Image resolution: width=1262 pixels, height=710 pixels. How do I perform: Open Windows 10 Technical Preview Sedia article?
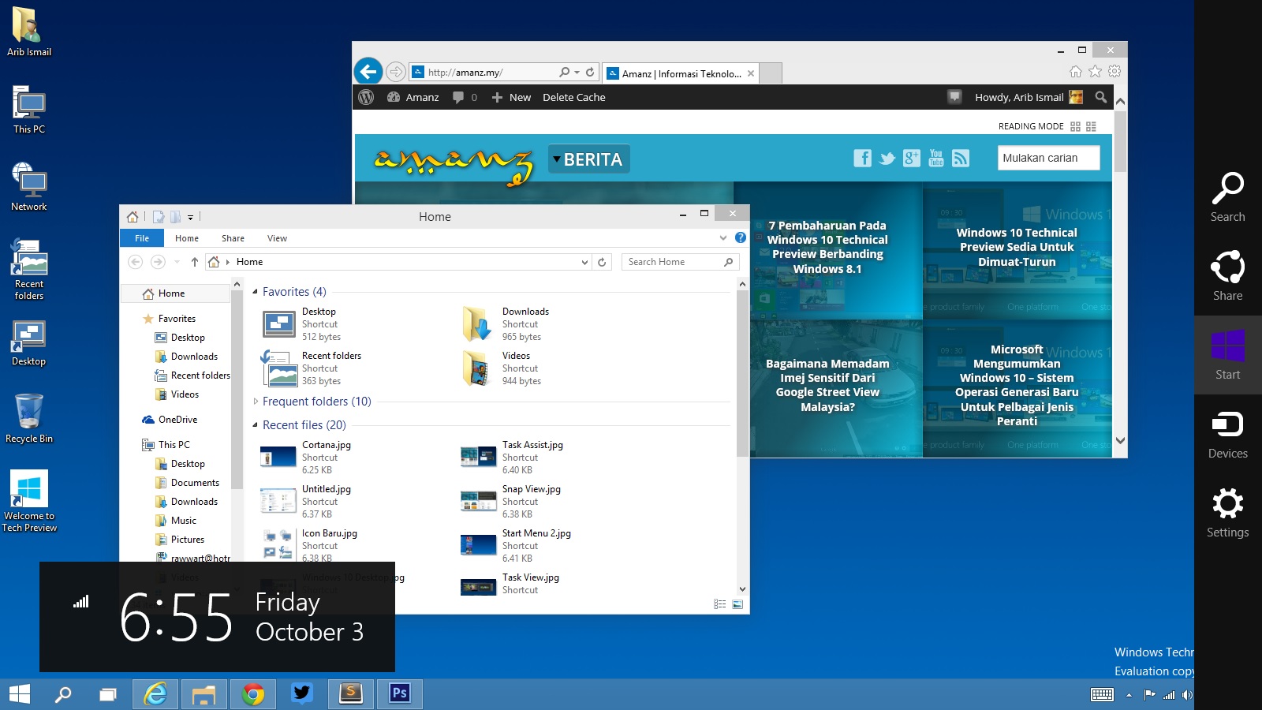[1017, 247]
